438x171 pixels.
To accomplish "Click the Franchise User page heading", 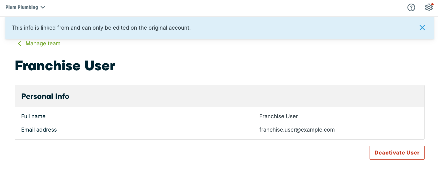I will coord(65,66).
